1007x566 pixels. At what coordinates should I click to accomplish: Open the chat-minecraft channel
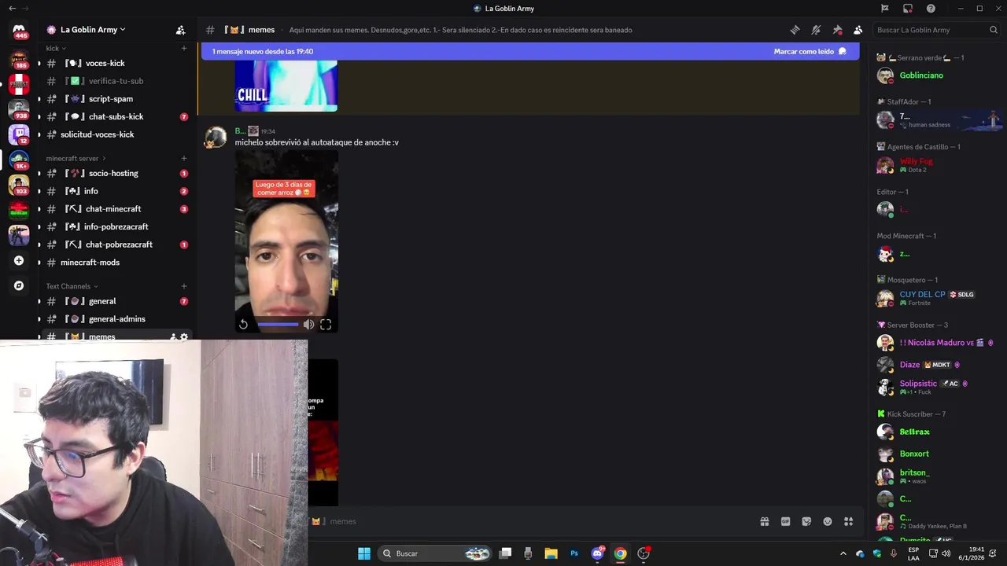[116, 209]
